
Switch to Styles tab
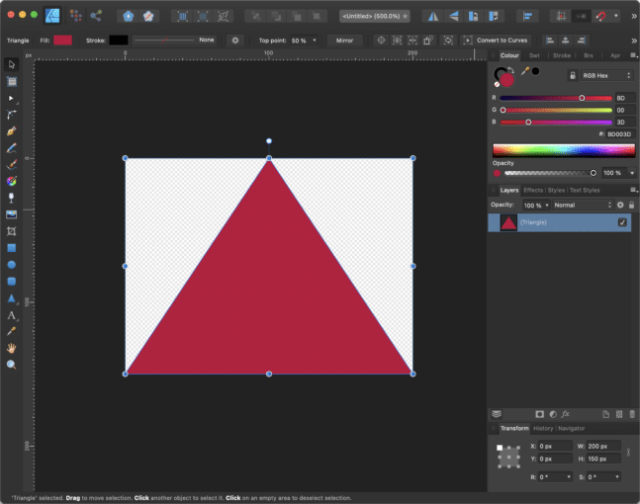coord(556,190)
